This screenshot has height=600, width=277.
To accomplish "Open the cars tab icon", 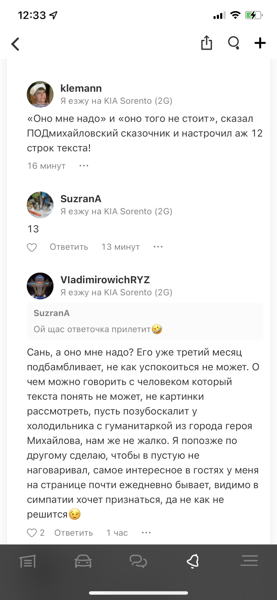I will 83,561.
